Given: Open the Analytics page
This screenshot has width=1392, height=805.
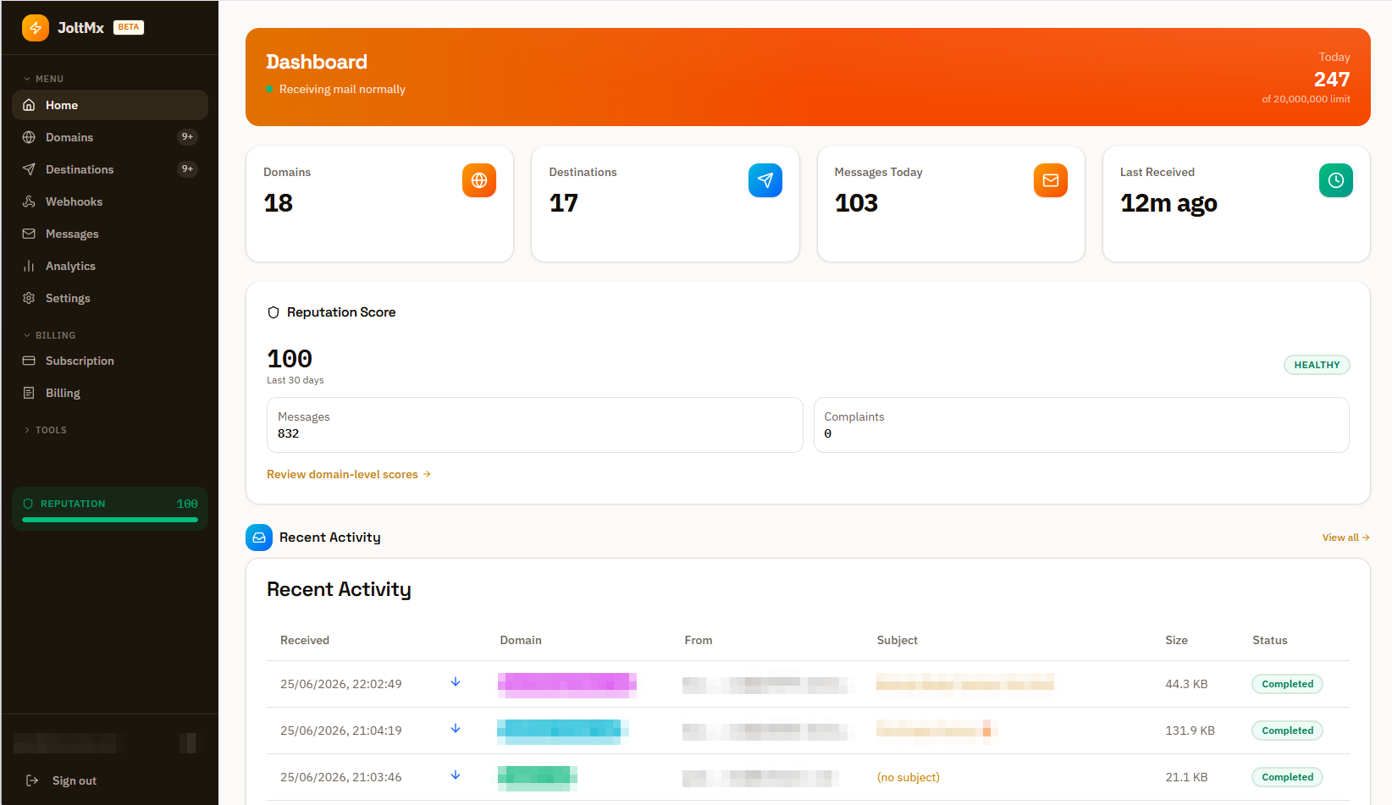Looking at the screenshot, I should click(110, 266).
